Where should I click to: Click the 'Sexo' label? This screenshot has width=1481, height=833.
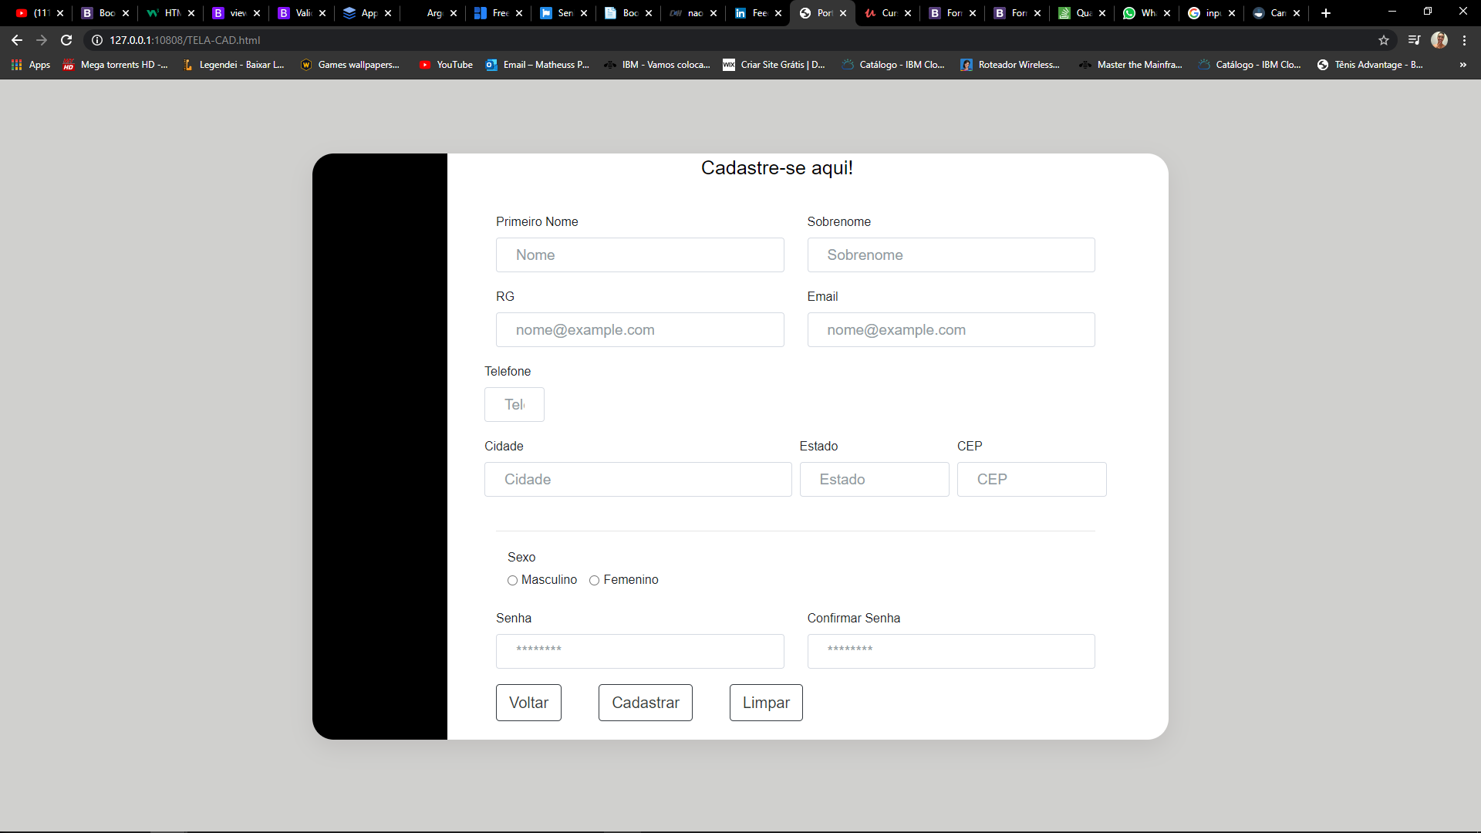[x=521, y=557]
